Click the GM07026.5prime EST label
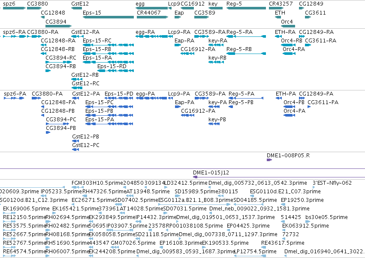Screen dimensions: 365x258 click(x=133, y=243)
